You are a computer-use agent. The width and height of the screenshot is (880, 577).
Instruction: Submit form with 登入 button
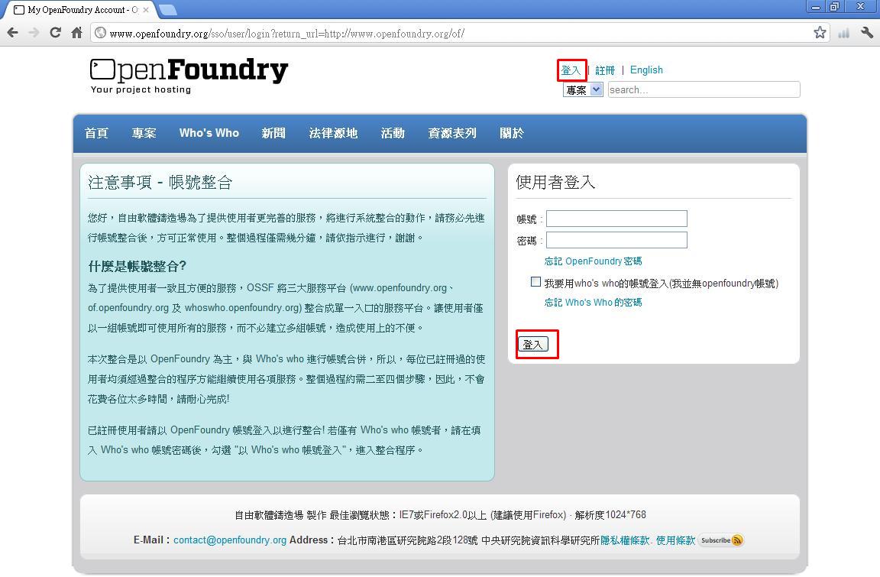[x=532, y=344]
